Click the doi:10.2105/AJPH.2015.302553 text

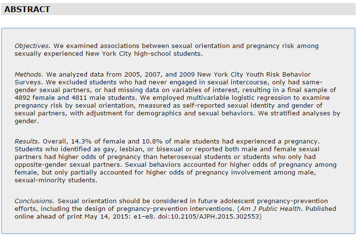tap(208, 217)
